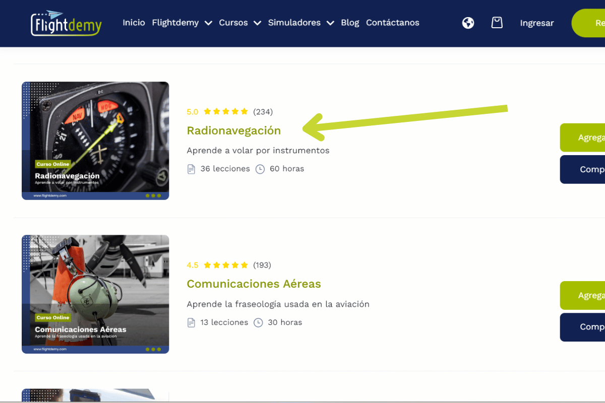Viewport: 605px width, 403px height.
Task: Open the Contáctanos page
Action: [393, 23]
